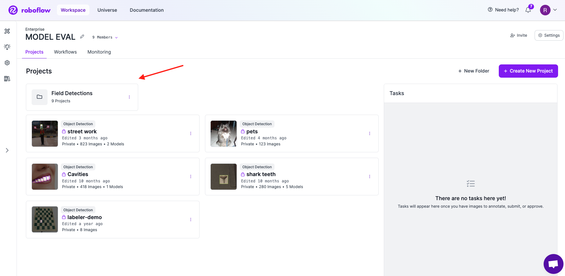This screenshot has width=565, height=276.
Task: Expand the collapsed left sidebar
Action: tap(7, 150)
